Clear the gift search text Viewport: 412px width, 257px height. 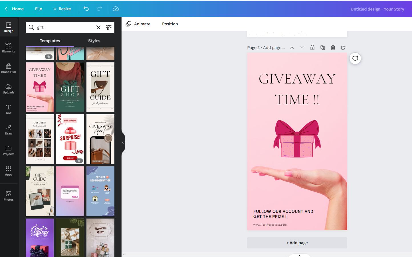98,27
